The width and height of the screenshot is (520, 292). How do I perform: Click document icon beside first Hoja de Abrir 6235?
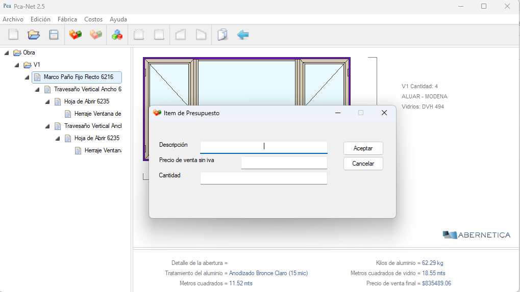58,101
